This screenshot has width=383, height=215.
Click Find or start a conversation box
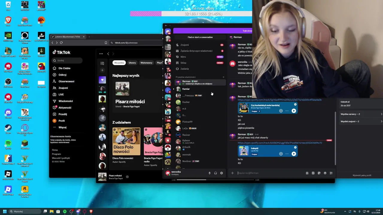[x=200, y=37]
